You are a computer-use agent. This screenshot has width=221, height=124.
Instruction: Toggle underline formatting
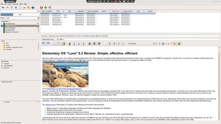pos(79,44)
